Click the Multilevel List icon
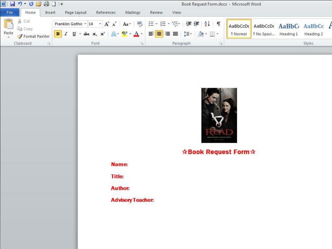 coord(175,24)
